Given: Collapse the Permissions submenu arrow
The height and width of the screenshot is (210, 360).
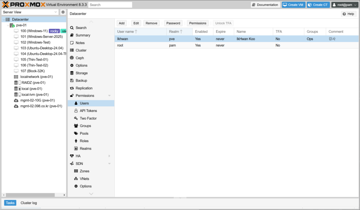Looking at the screenshot, I should pyautogui.click(x=109, y=96).
